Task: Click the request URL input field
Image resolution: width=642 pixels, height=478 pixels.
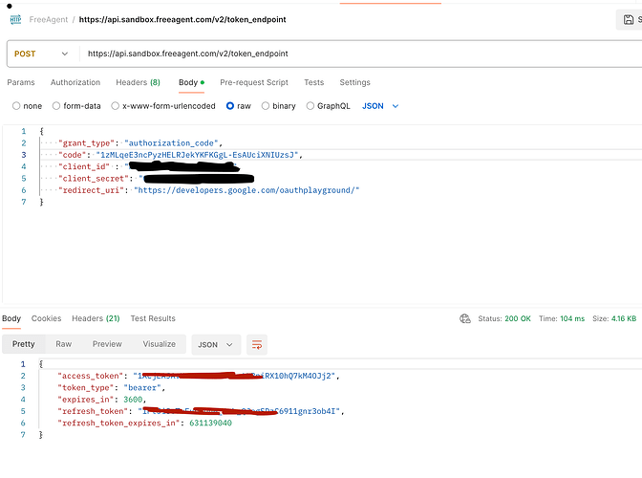Action: point(360,54)
